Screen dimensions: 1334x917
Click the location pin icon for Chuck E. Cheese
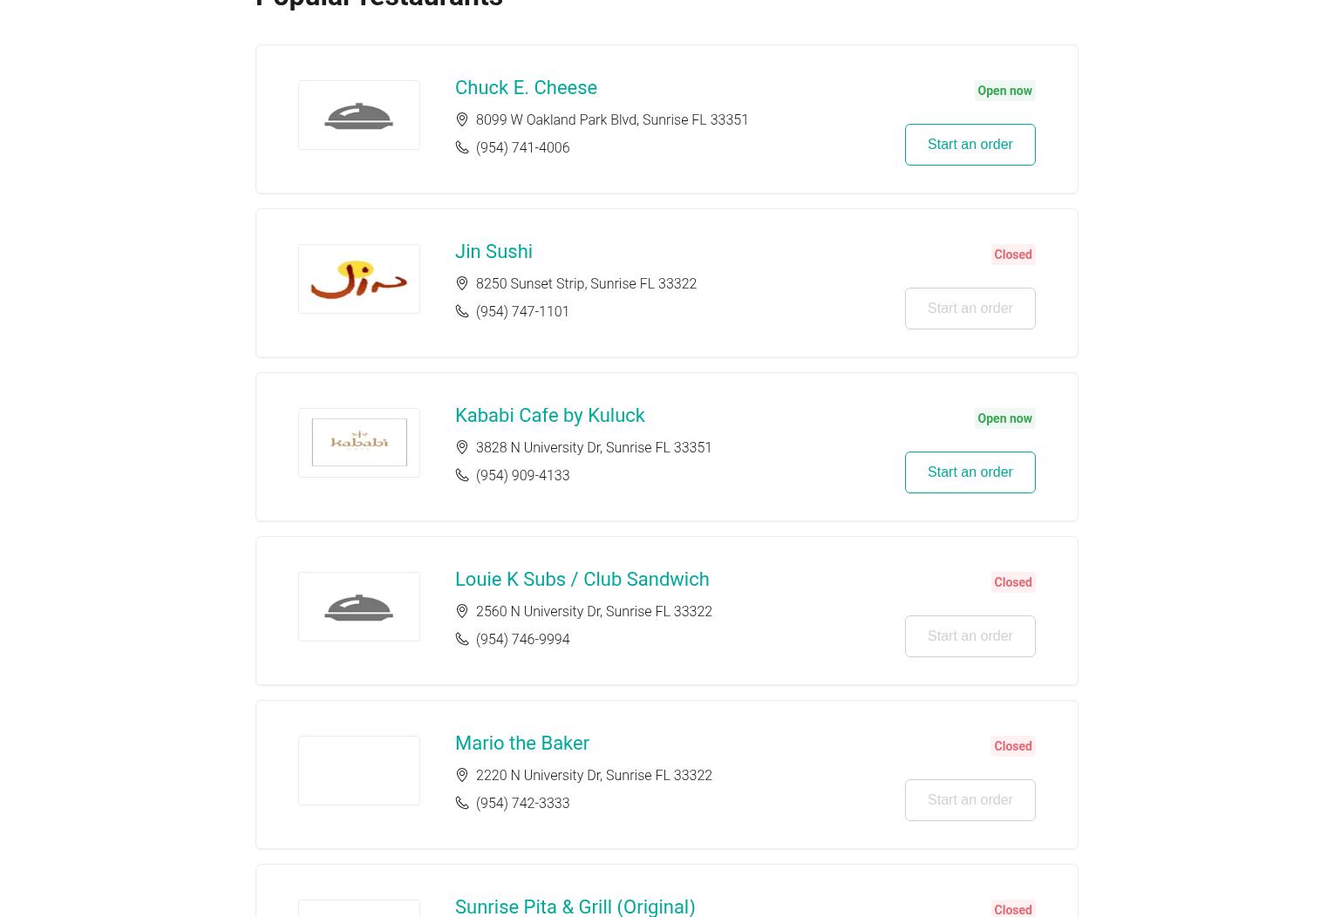coord(462,119)
